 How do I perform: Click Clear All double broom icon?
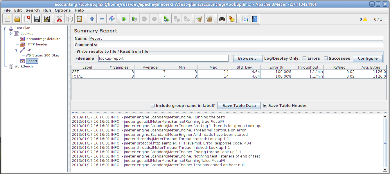coord(209,19)
